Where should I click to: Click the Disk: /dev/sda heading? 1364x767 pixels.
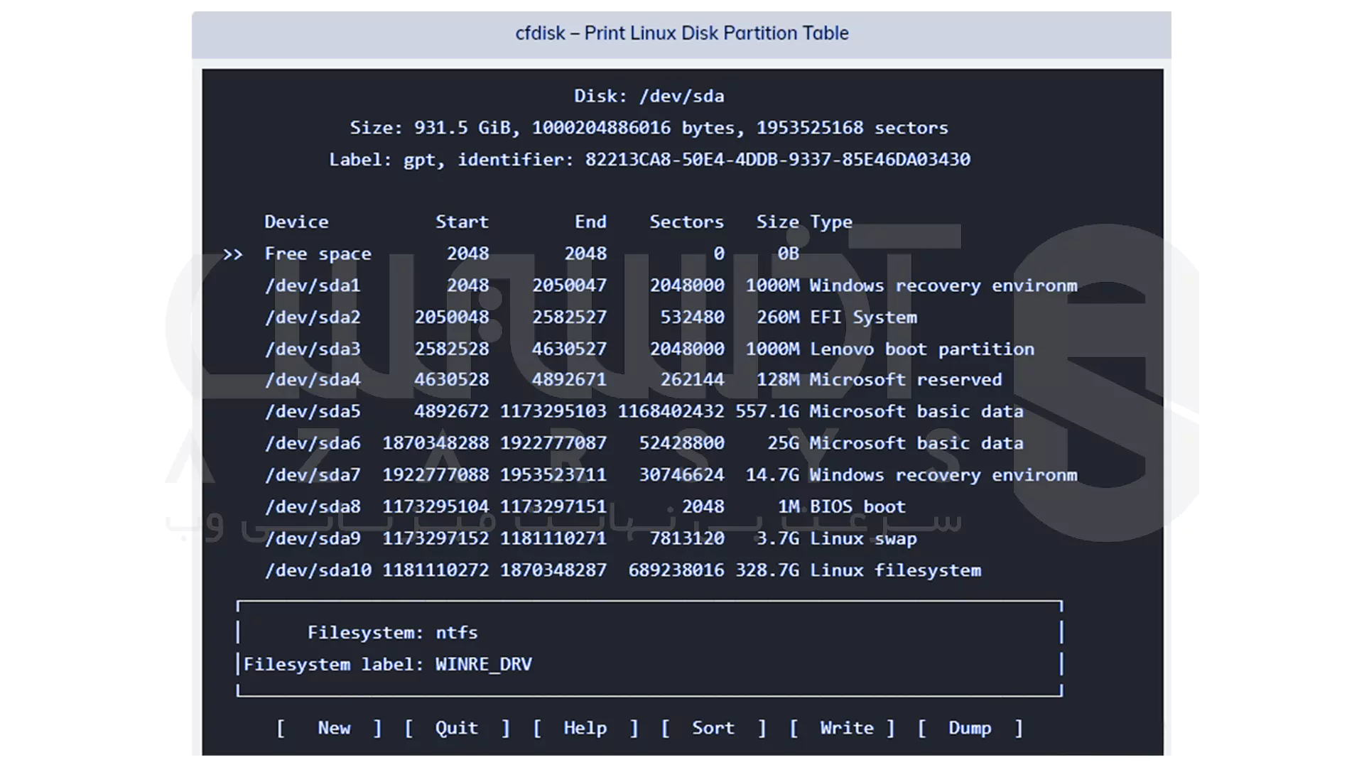coord(649,97)
